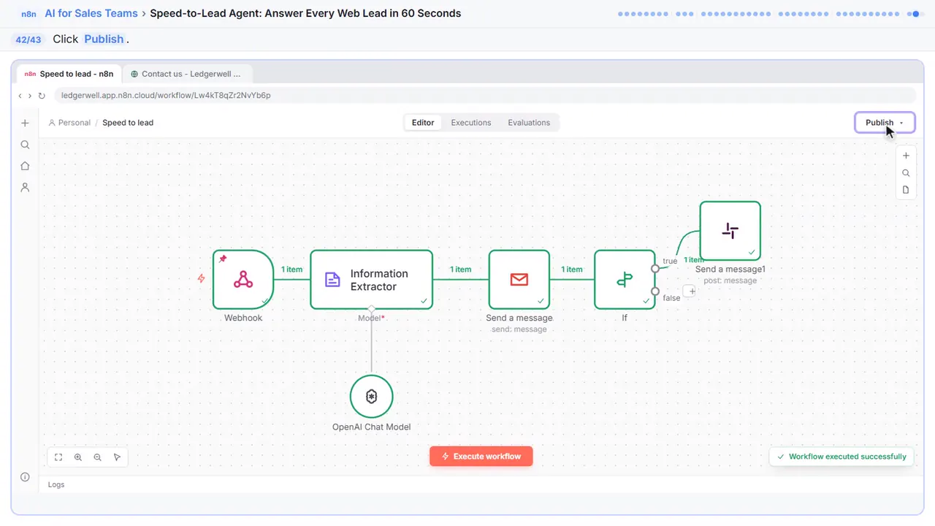Switch to the Evaluations tab

pos(529,123)
